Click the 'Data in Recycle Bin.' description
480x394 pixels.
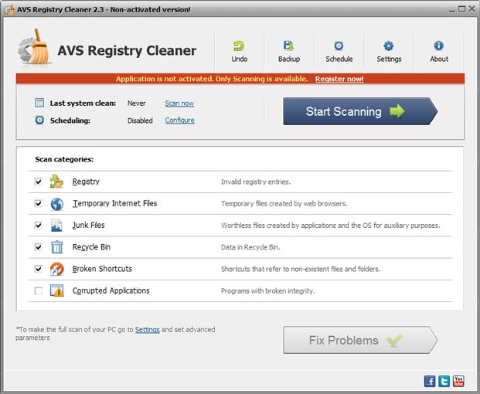(250, 247)
